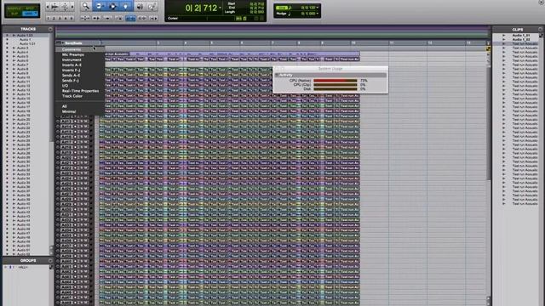The image size is (545, 306).
Task: Open the Groups list menu button
Action: [x=50, y=260]
